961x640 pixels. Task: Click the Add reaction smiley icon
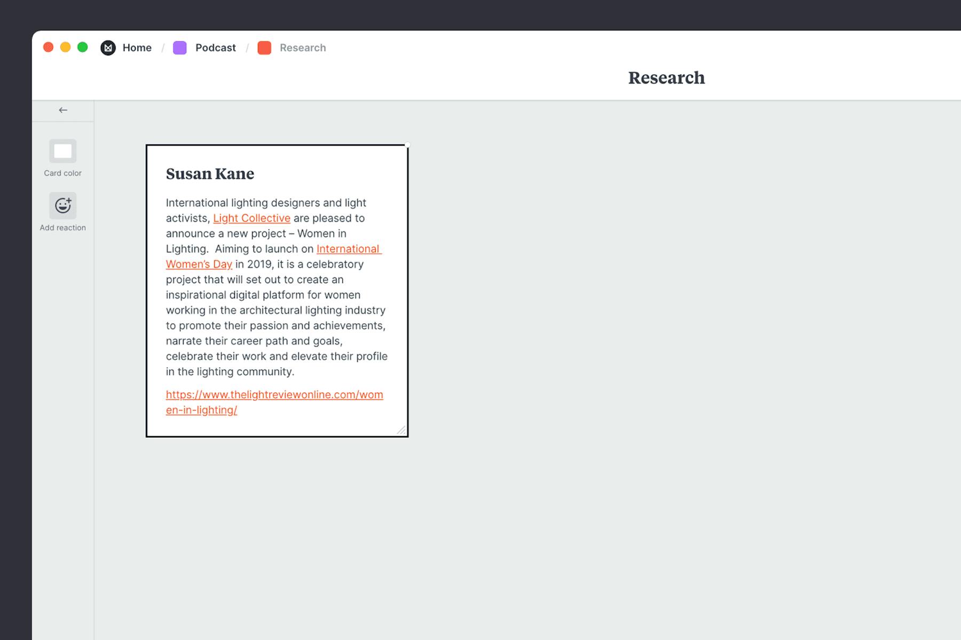(x=62, y=205)
